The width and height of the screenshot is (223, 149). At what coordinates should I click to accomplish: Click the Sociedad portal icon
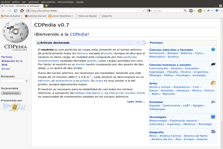pyautogui.click(x=213, y=102)
